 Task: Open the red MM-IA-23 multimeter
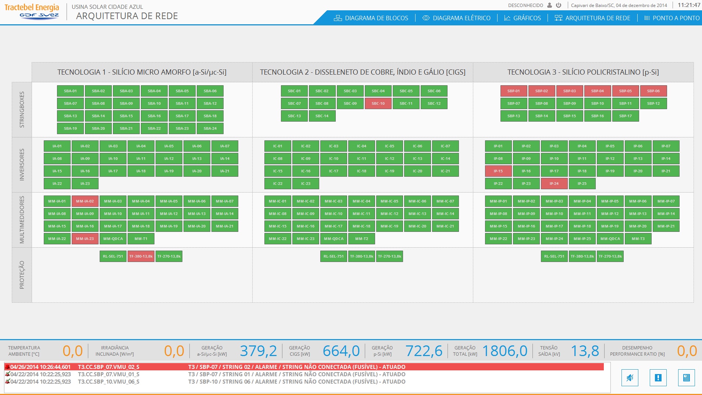click(85, 239)
